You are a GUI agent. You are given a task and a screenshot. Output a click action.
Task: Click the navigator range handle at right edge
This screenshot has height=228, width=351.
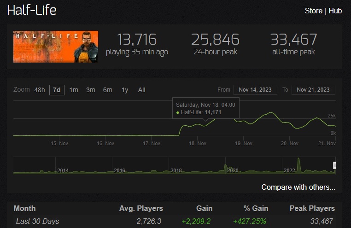(x=334, y=165)
